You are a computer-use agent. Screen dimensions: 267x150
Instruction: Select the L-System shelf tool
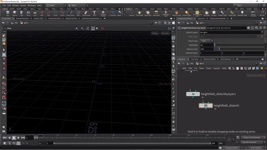pyautogui.click(x=113, y=13)
